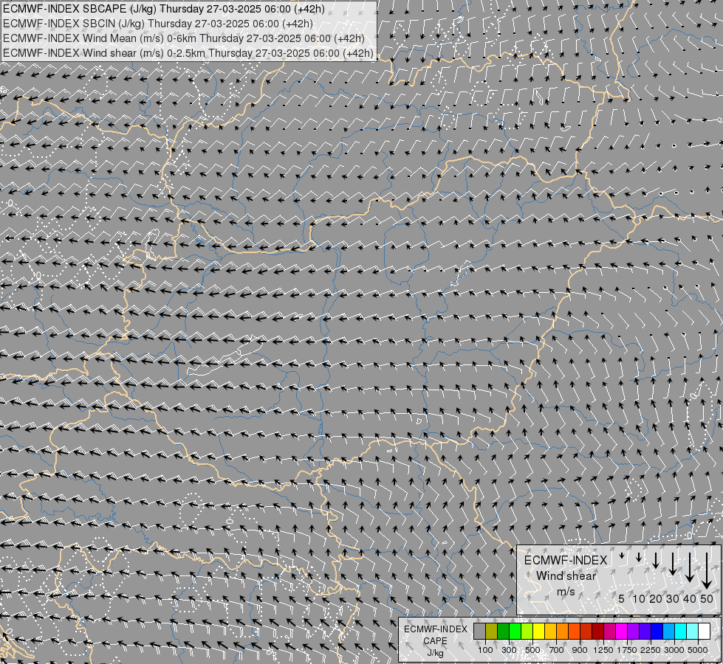Click the olive CAPE legend swatch
The image size is (723, 664).
[x=492, y=632]
